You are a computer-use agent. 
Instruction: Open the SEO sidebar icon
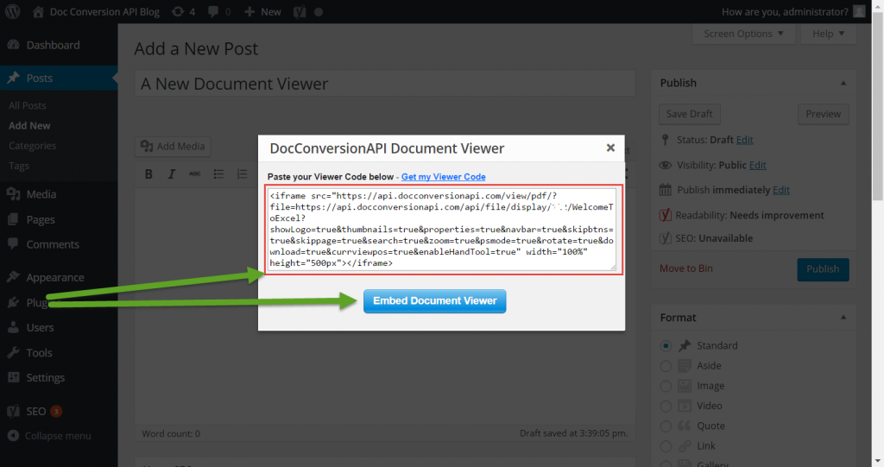tap(13, 411)
